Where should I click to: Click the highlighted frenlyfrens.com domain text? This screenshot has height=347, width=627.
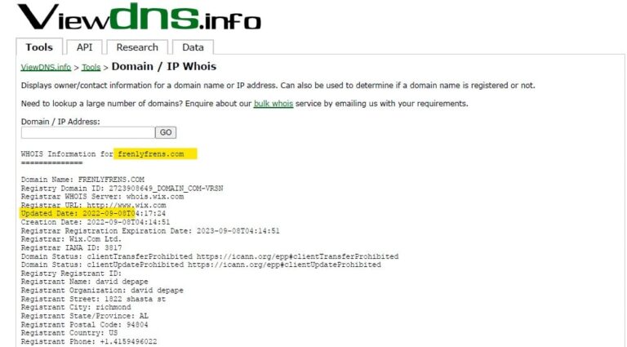click(x=151, y=154)
